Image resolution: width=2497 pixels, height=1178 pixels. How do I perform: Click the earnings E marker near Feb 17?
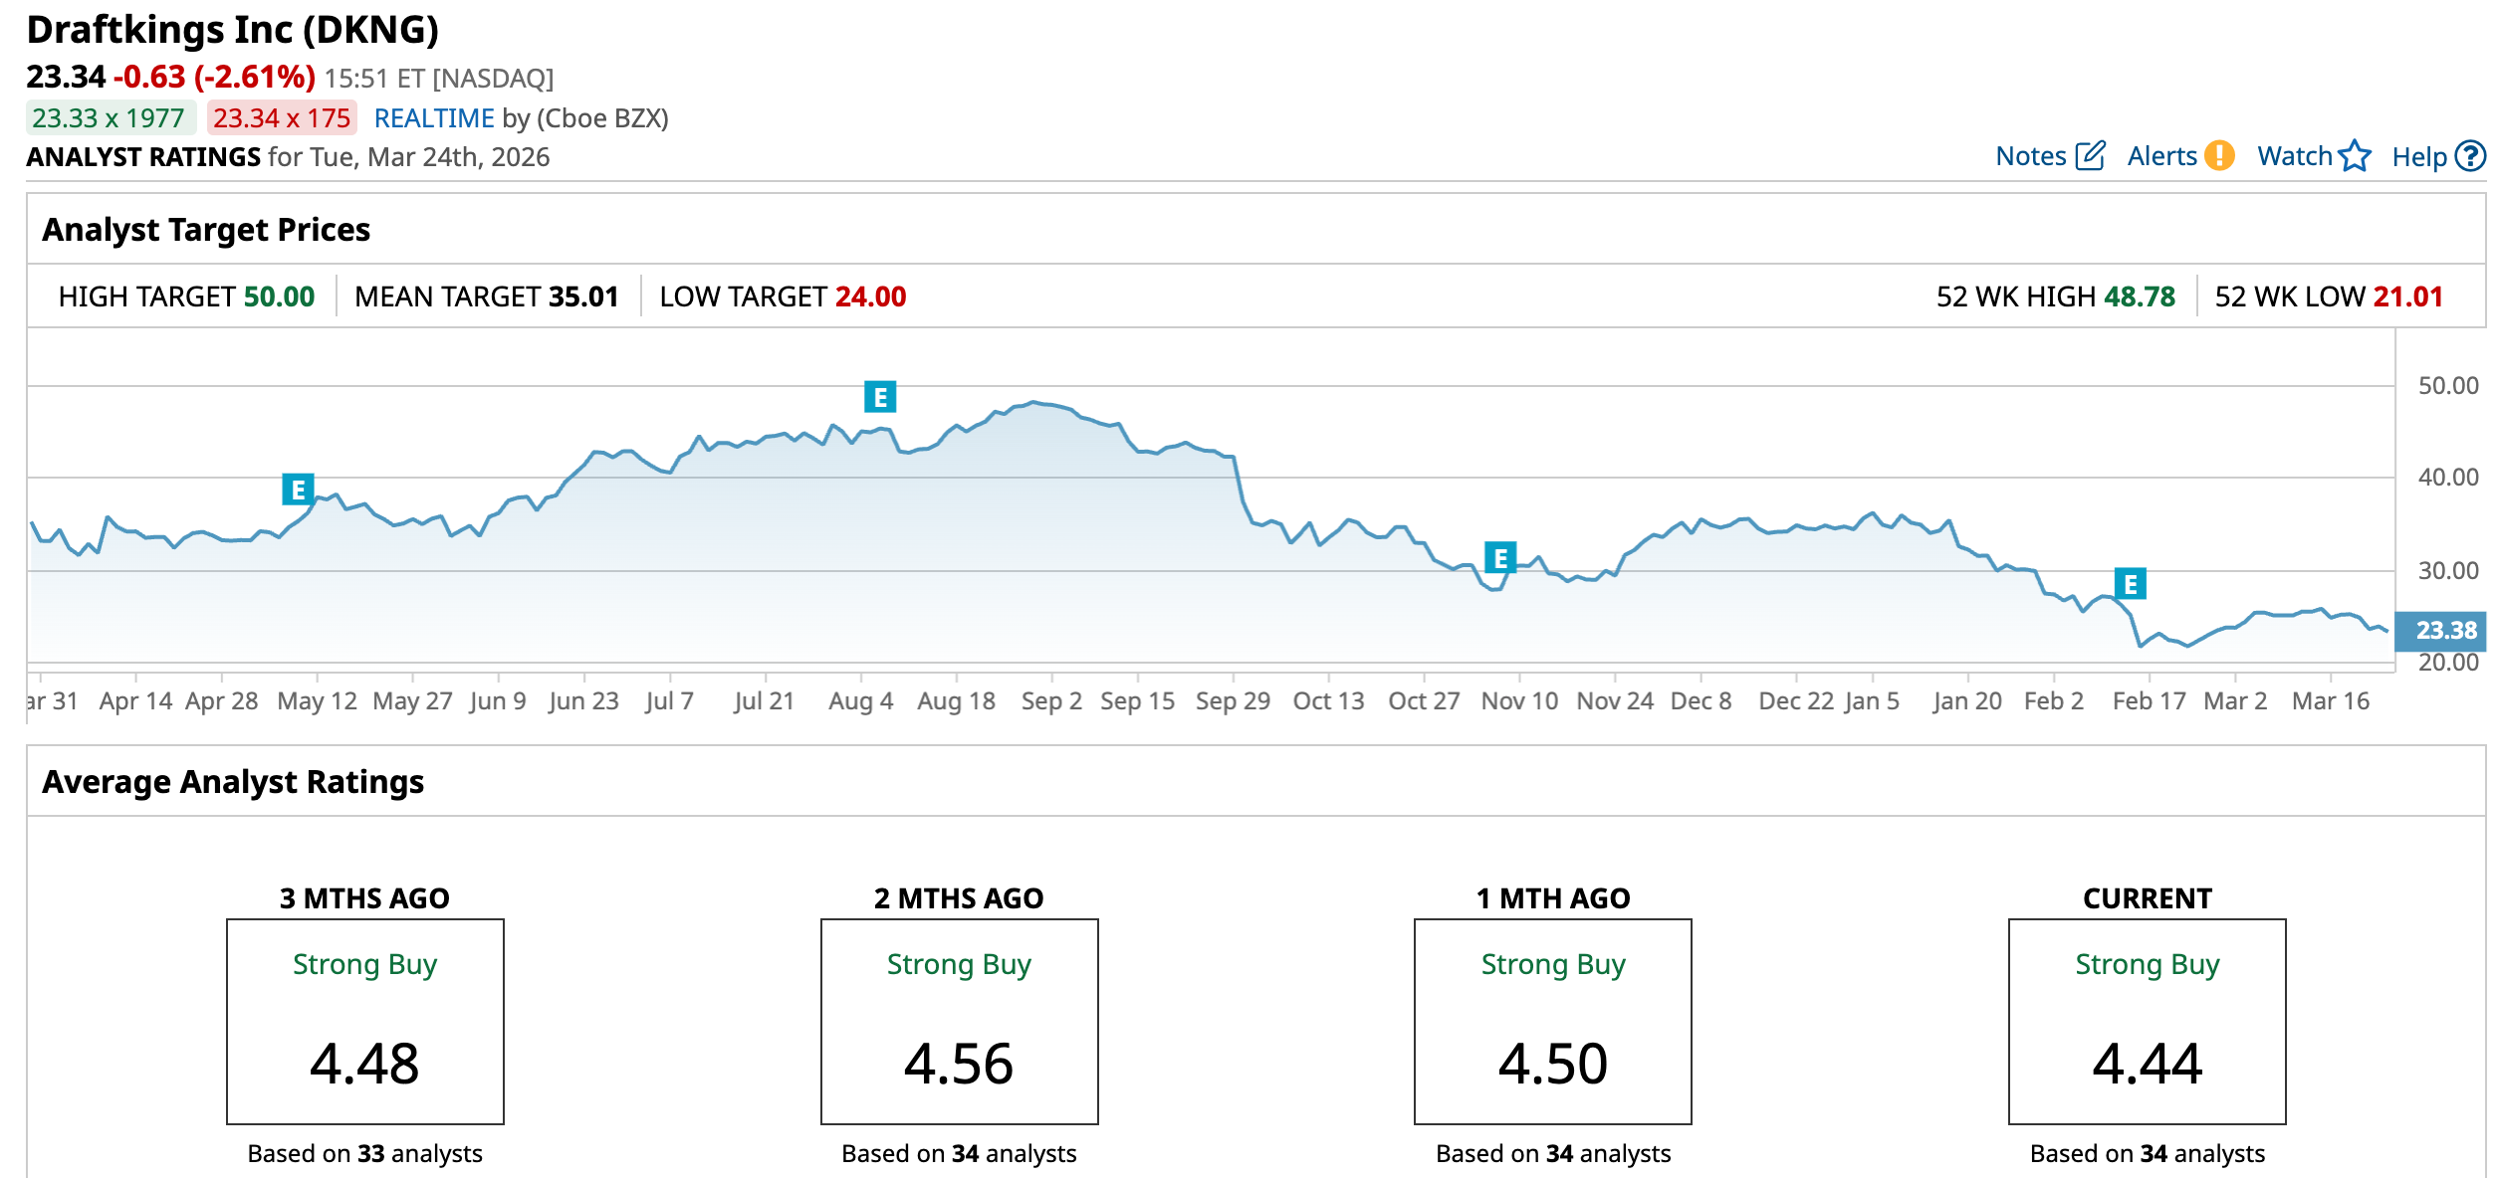tap(2130, 583)
